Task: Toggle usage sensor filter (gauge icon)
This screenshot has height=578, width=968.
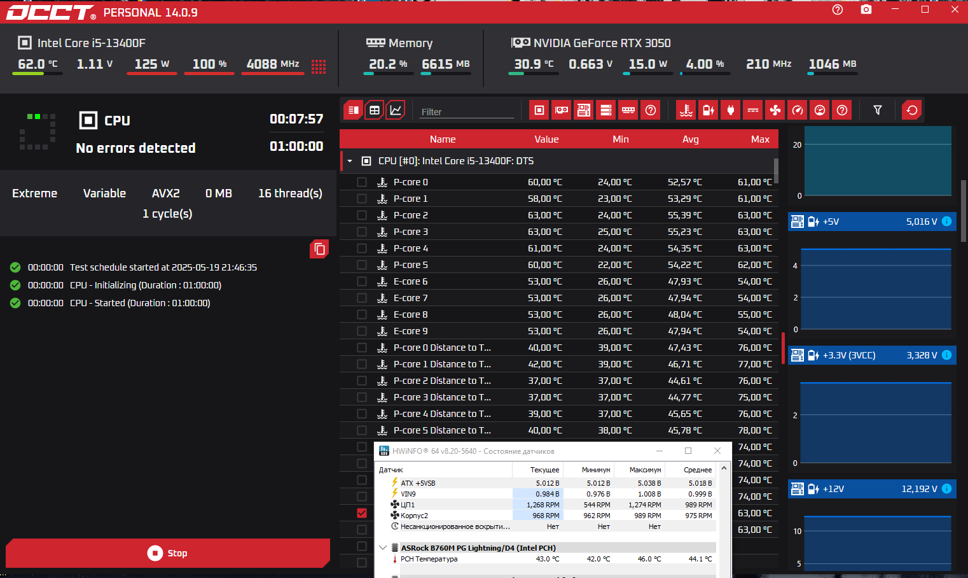Action: (820, 110)
